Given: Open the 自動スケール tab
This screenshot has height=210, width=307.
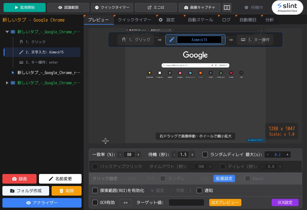Looking at the screenshot, I should 201,20.
